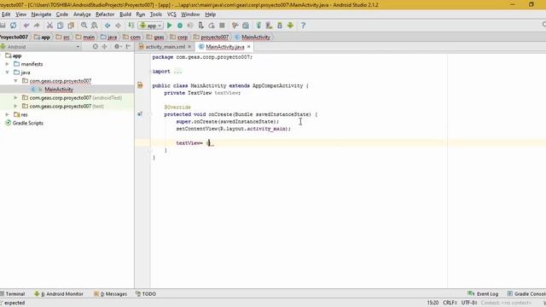Open Android Device Monitor toolbar icon
The image size is (546, 307).
click(x=290, y=26)
